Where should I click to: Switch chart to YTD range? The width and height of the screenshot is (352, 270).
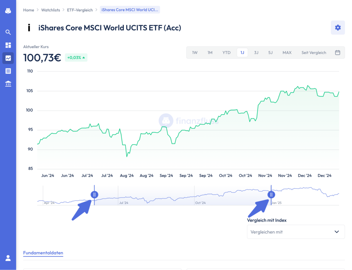click(226, 52)
